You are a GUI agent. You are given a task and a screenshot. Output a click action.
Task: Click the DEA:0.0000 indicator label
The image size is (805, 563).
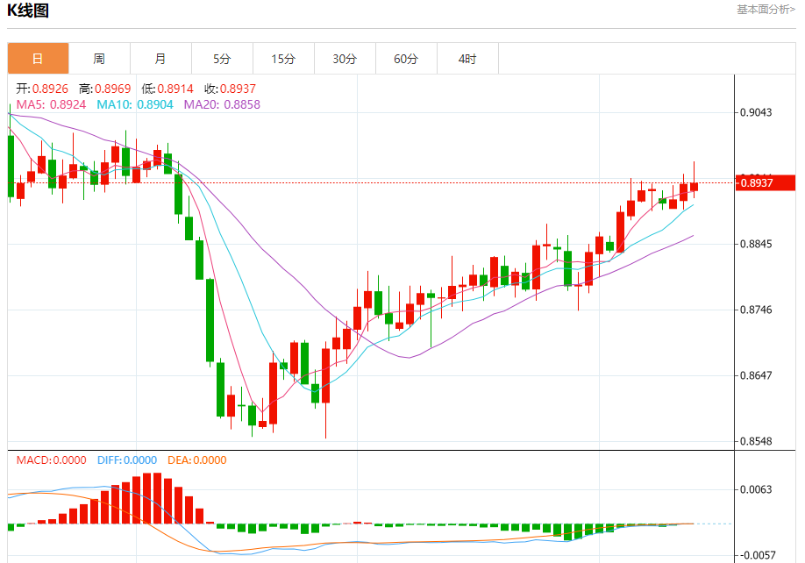click(197, 460)
